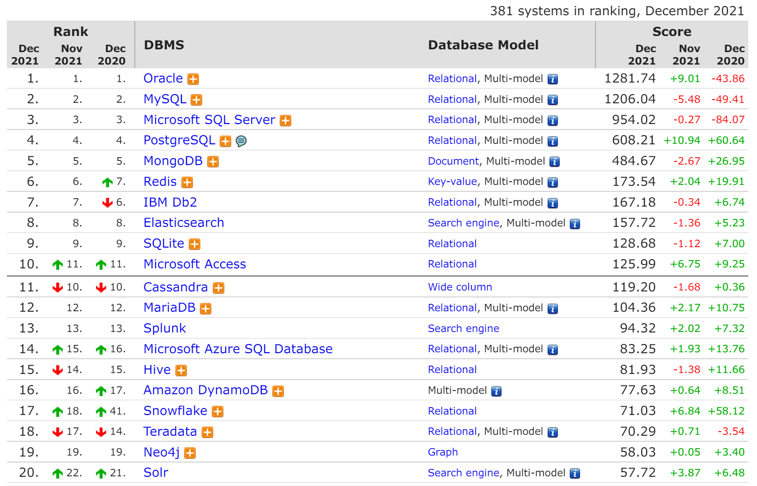
Task: Click info icon in Microsoft Azure SQL Database row
Action: pyautogui.click(x=553, y=350)
